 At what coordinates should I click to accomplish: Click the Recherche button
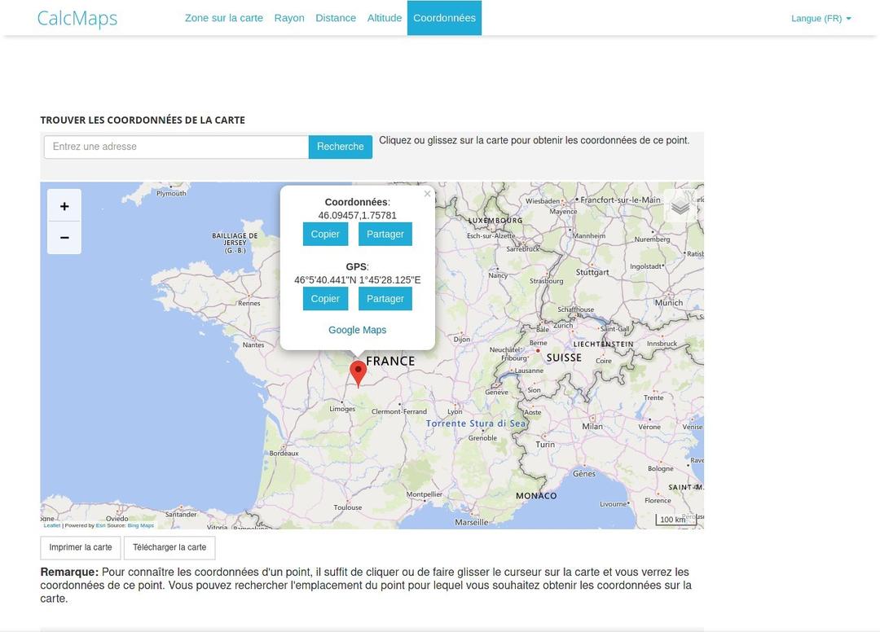pyautogui.click(x=340, y=147)
